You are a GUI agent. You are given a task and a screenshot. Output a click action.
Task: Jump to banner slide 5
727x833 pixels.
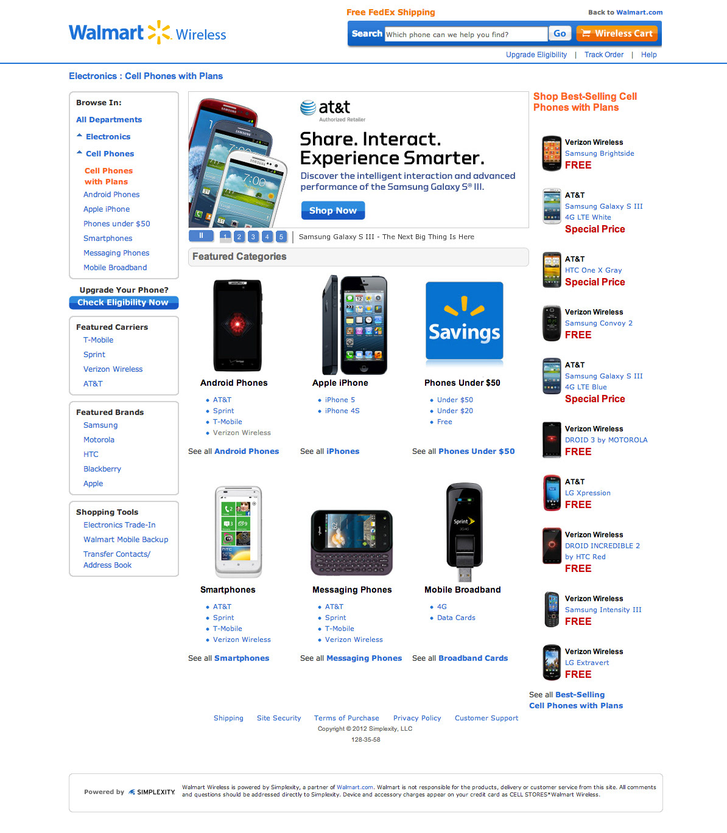(x=281, y=237)
